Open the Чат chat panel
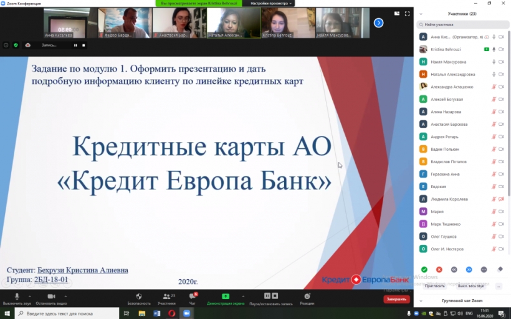The width and height of the screenshot is (511, 319). [193, 298]
